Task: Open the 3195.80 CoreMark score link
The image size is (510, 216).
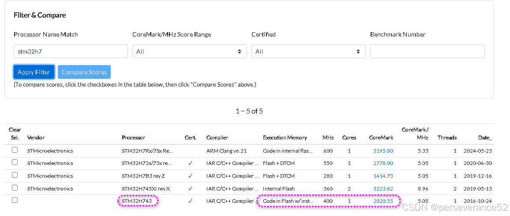Action: (x=383, y=151)
